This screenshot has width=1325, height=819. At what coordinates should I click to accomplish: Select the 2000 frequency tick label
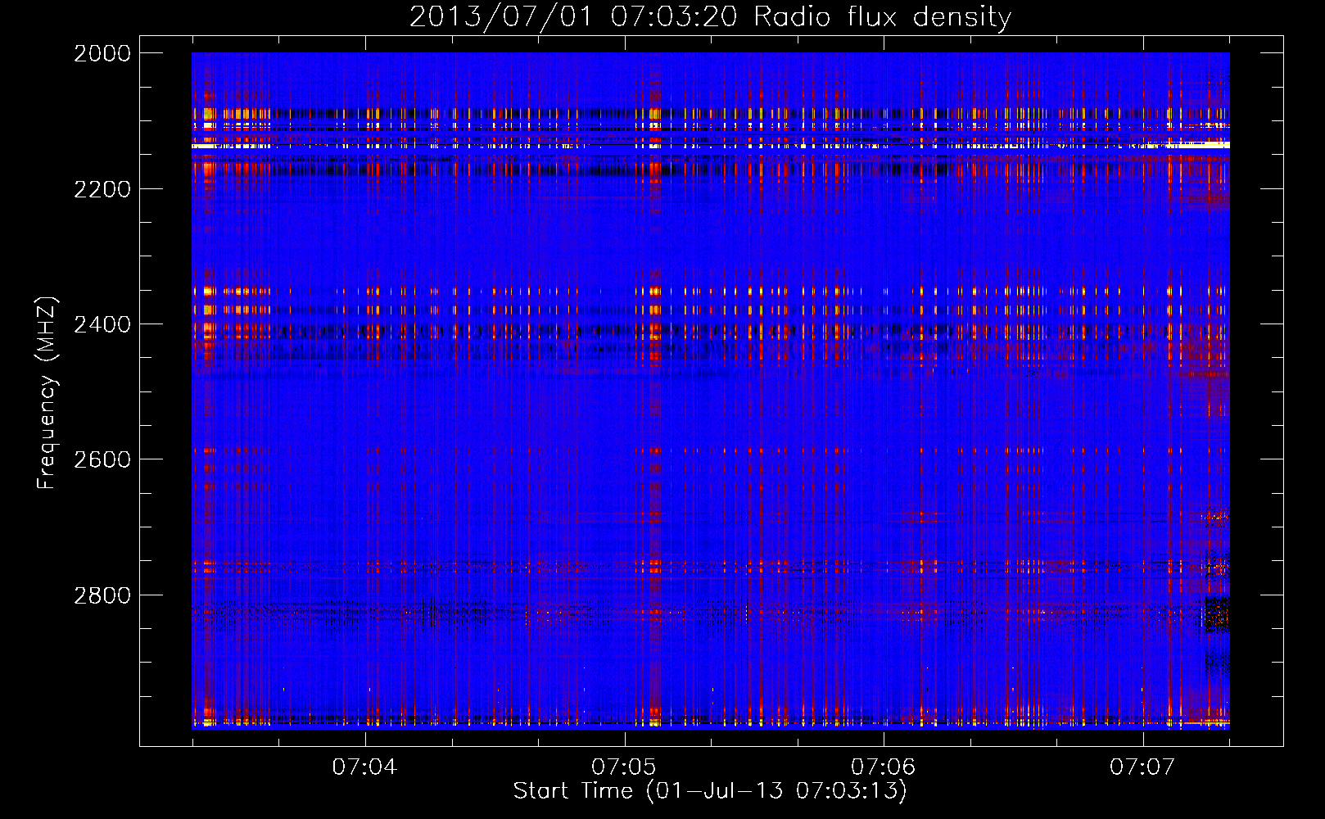point(102,53)
